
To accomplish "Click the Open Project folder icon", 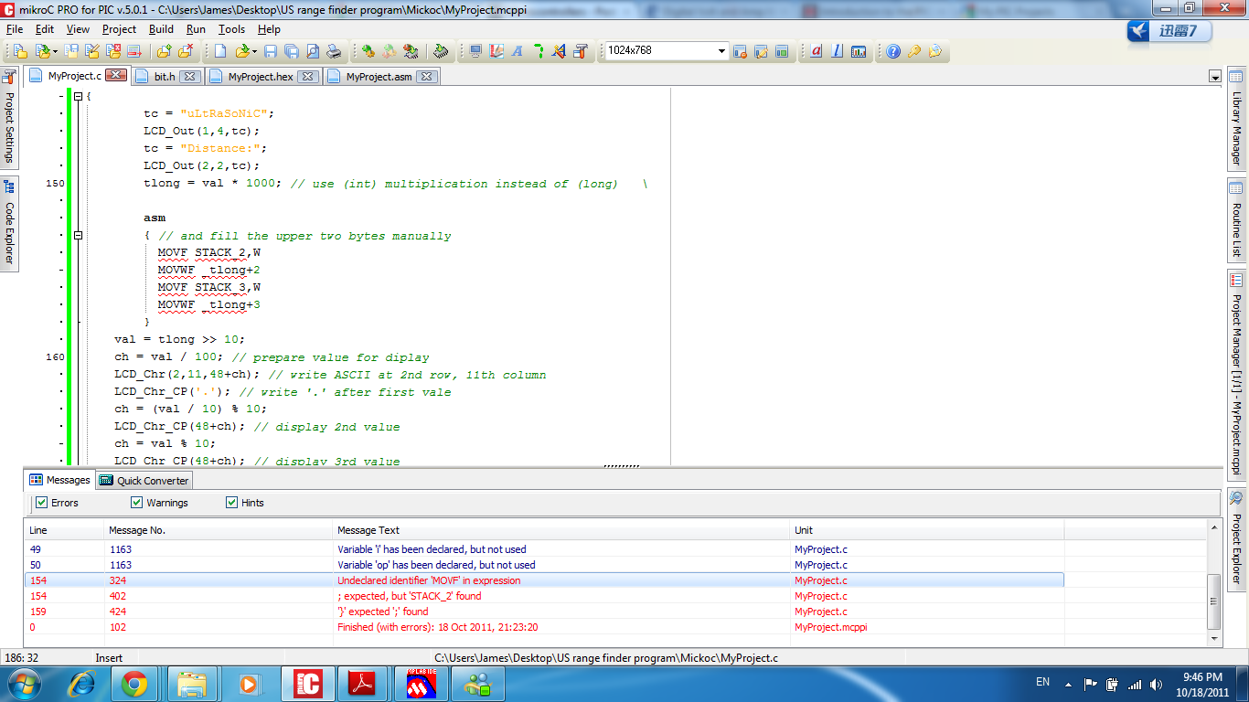I will [x=42, y=51].
